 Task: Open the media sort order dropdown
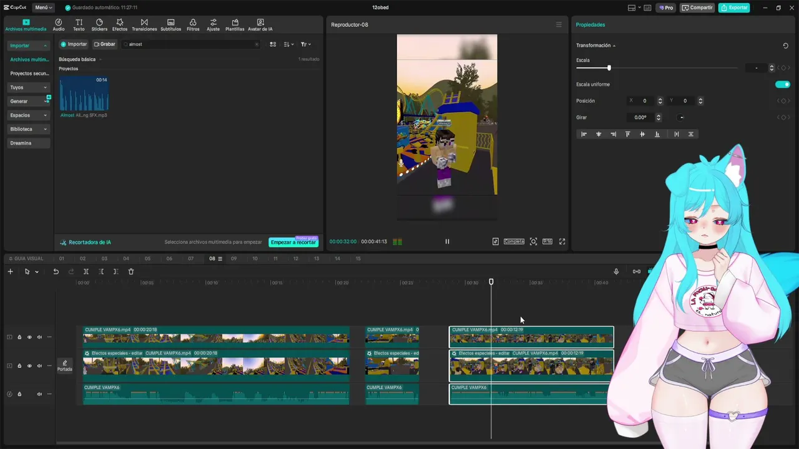coord(288,44)
